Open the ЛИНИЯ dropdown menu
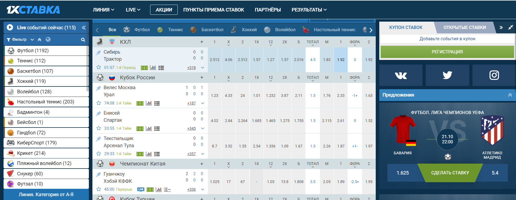Image resolution: width=516 pixels, height=200 pixels. (x=104, y=10)
